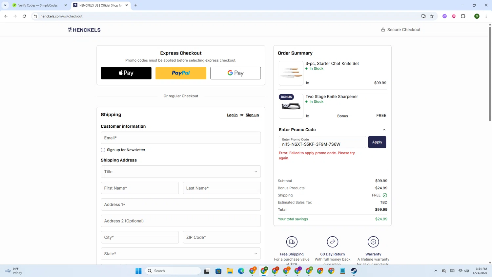Click the Log in link
Image resolution: width=492 pixels, height=277 pixels.
tap(232, 115)
